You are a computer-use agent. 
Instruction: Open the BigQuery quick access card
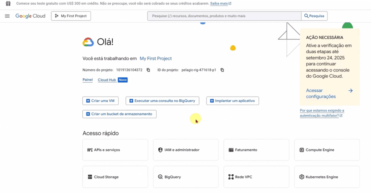(x=186, y=177)
